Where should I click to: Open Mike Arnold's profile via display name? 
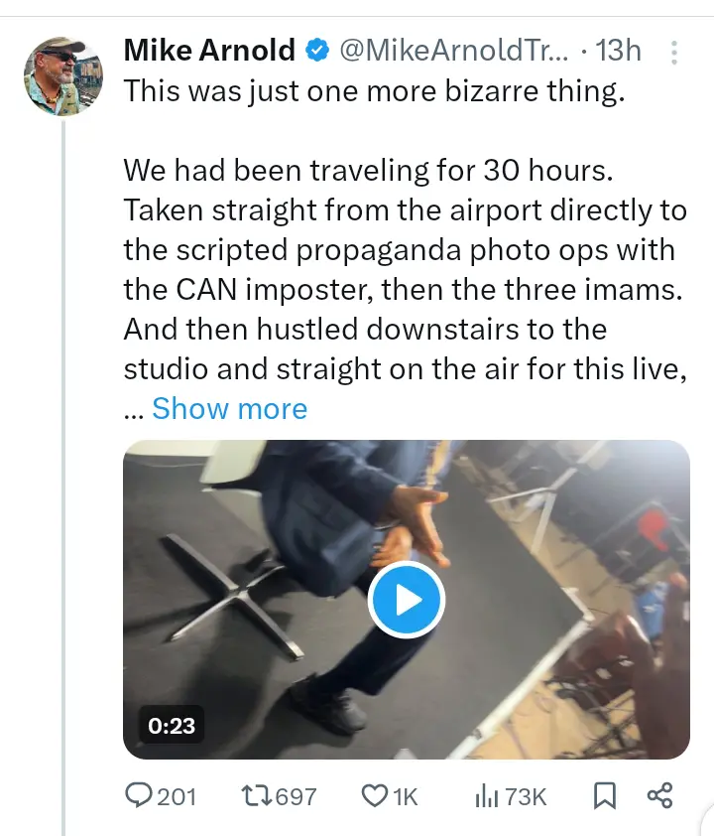pyautogui.click(x=209, y=50)
